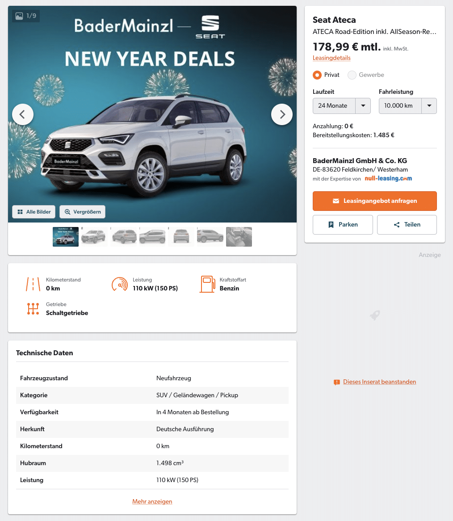
Task: Open the Fahrleistung 10.000 km dropdown
Action: coord(407,105)
